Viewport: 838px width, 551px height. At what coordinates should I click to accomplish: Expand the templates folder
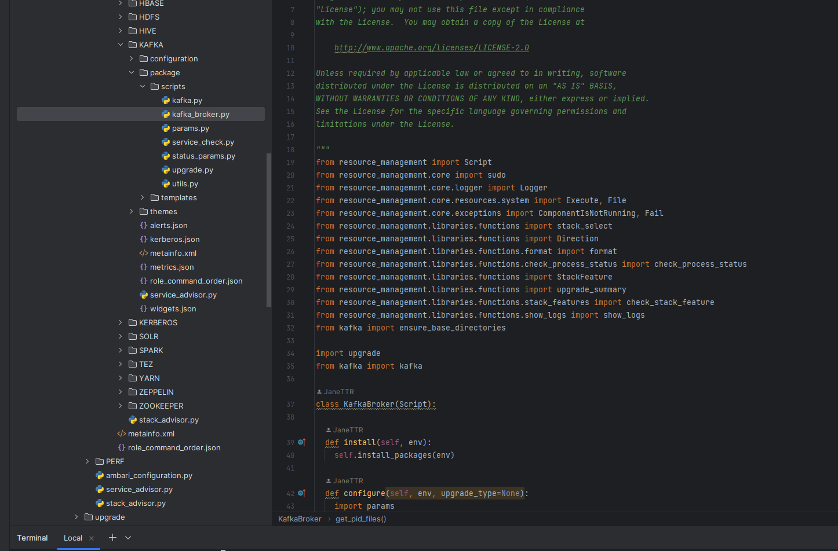click(x=143, y=197)
